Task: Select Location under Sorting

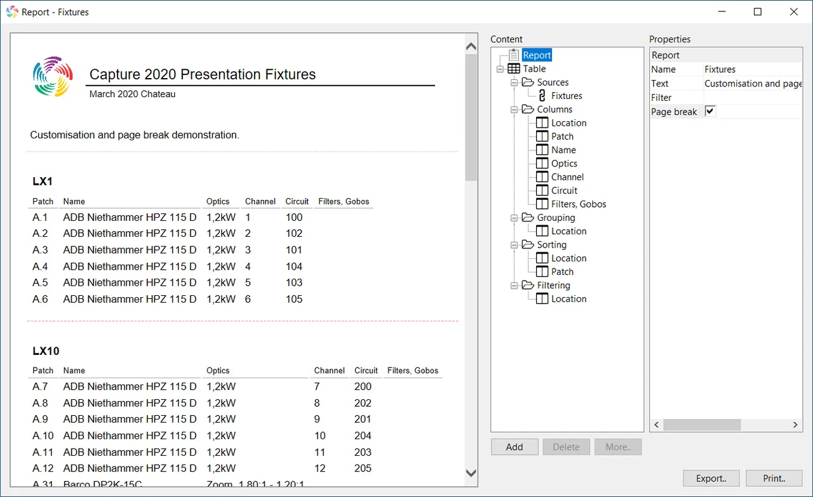Action: (568, 258)
